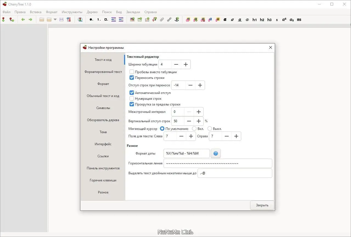Toggle the numbered list icon

click(x=99, y=20)
